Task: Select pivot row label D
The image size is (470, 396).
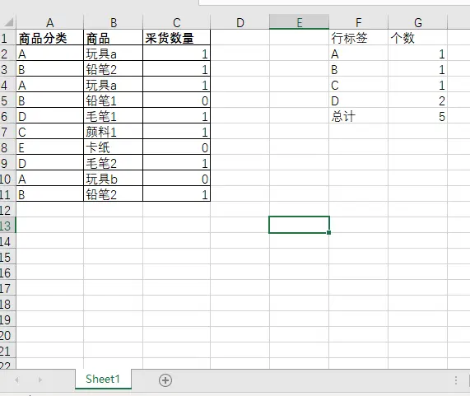Action: (x=359, y=100)
